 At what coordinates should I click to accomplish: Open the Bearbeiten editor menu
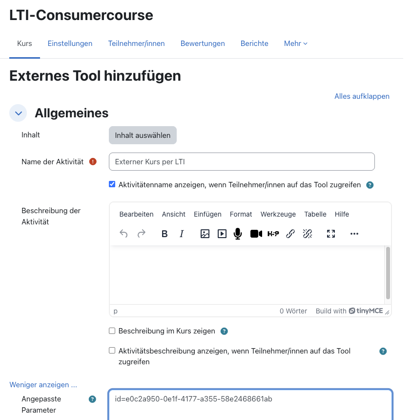click(136, 214)
